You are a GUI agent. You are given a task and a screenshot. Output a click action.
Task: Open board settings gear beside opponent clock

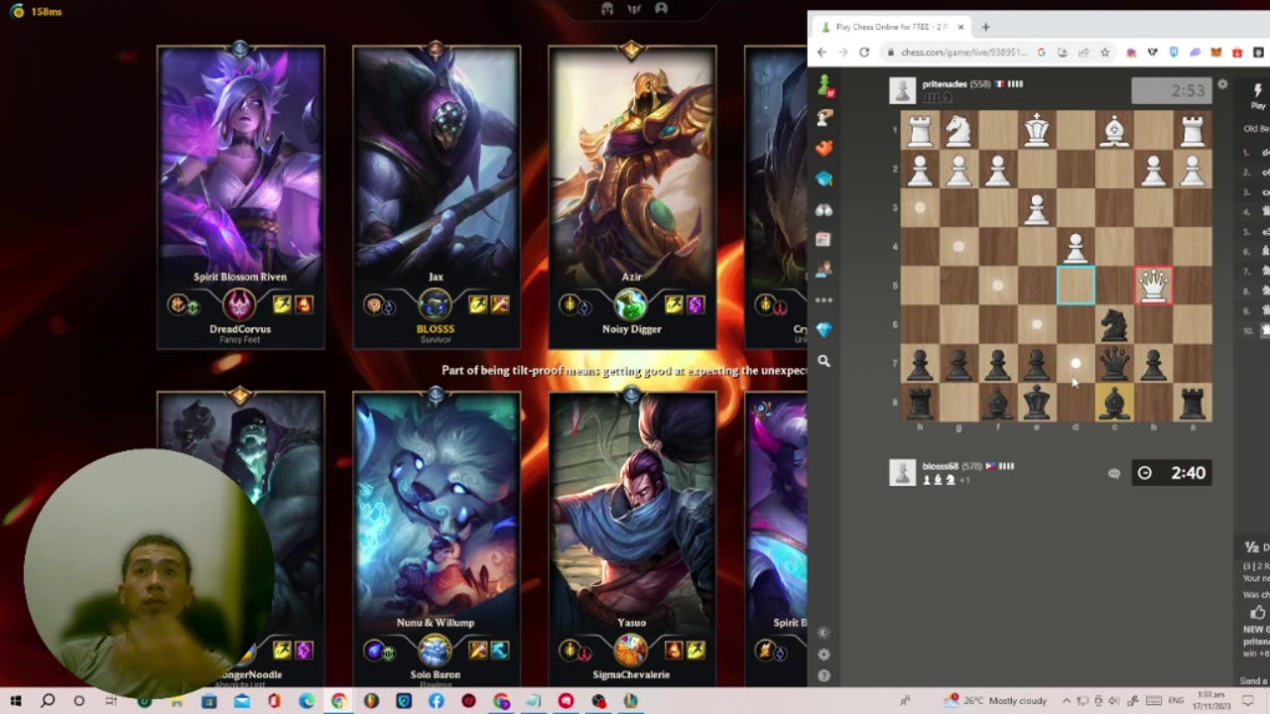pyautogui.click(x=1222, y=85)
